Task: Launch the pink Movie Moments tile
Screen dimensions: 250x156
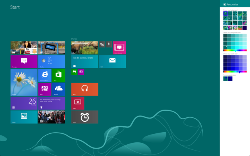Action: [119, 48]
